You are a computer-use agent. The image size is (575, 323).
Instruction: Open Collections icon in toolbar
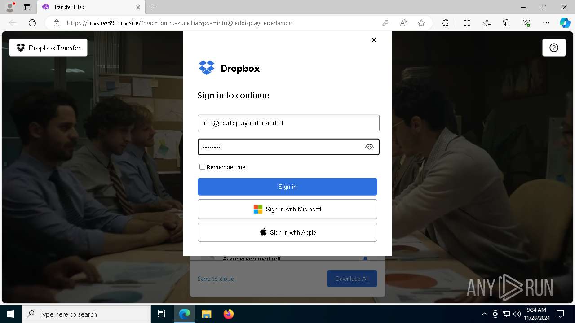(x=507, y=23)
